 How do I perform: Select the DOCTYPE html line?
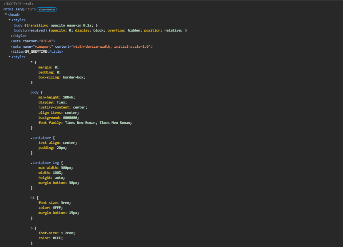(x=18, y=4)
